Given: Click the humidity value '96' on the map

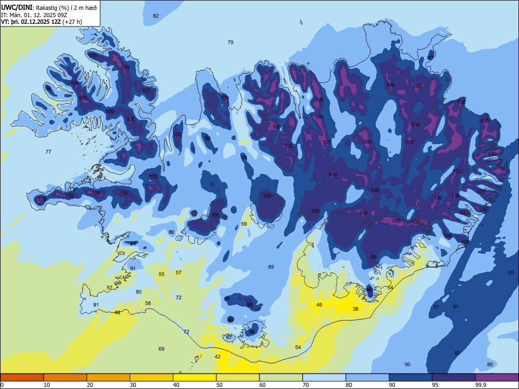Looking at the screenshot, I should pos(252,332).
